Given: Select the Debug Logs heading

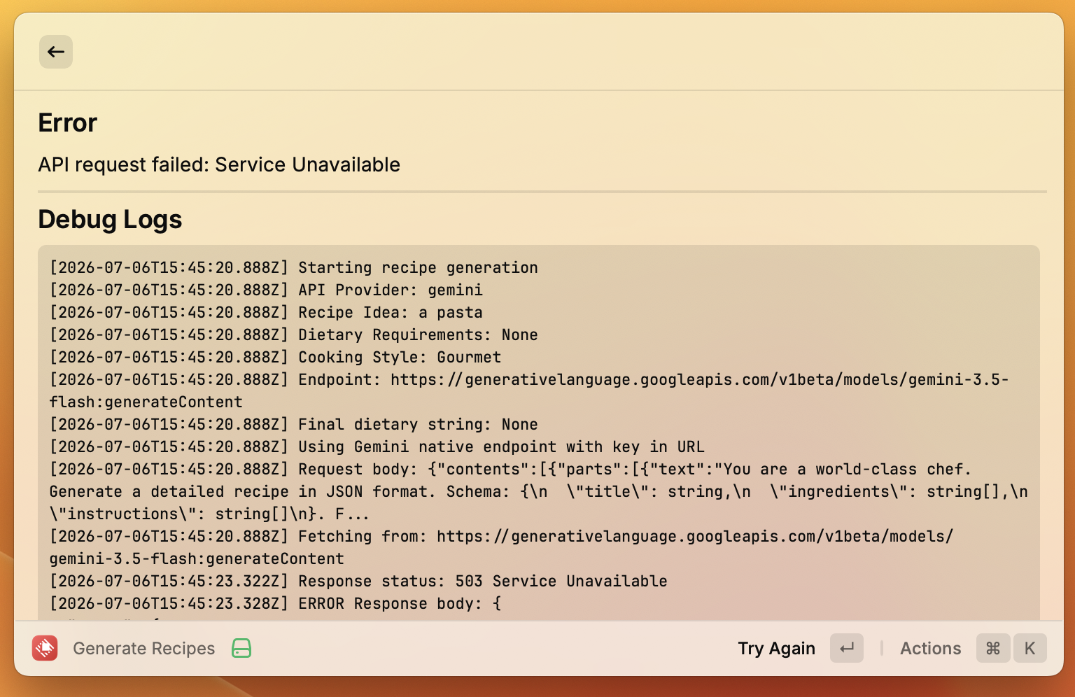Looking at the screenshot, I should pyautogui.click(x=110, y=219).
